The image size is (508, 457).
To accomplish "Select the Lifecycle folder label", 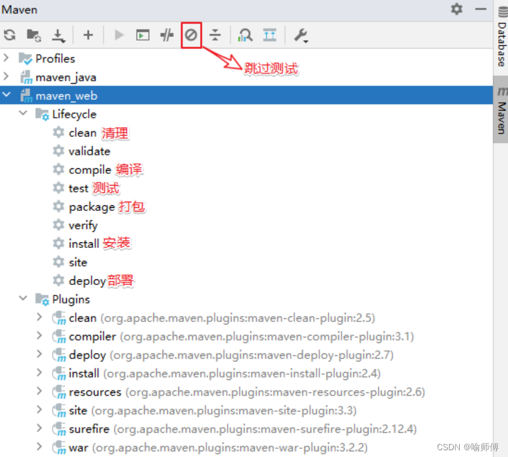I will [74, 114].
